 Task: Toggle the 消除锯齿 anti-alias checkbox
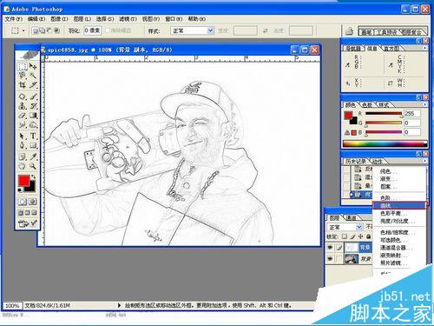pyautogui.click(x=108, y=30)
